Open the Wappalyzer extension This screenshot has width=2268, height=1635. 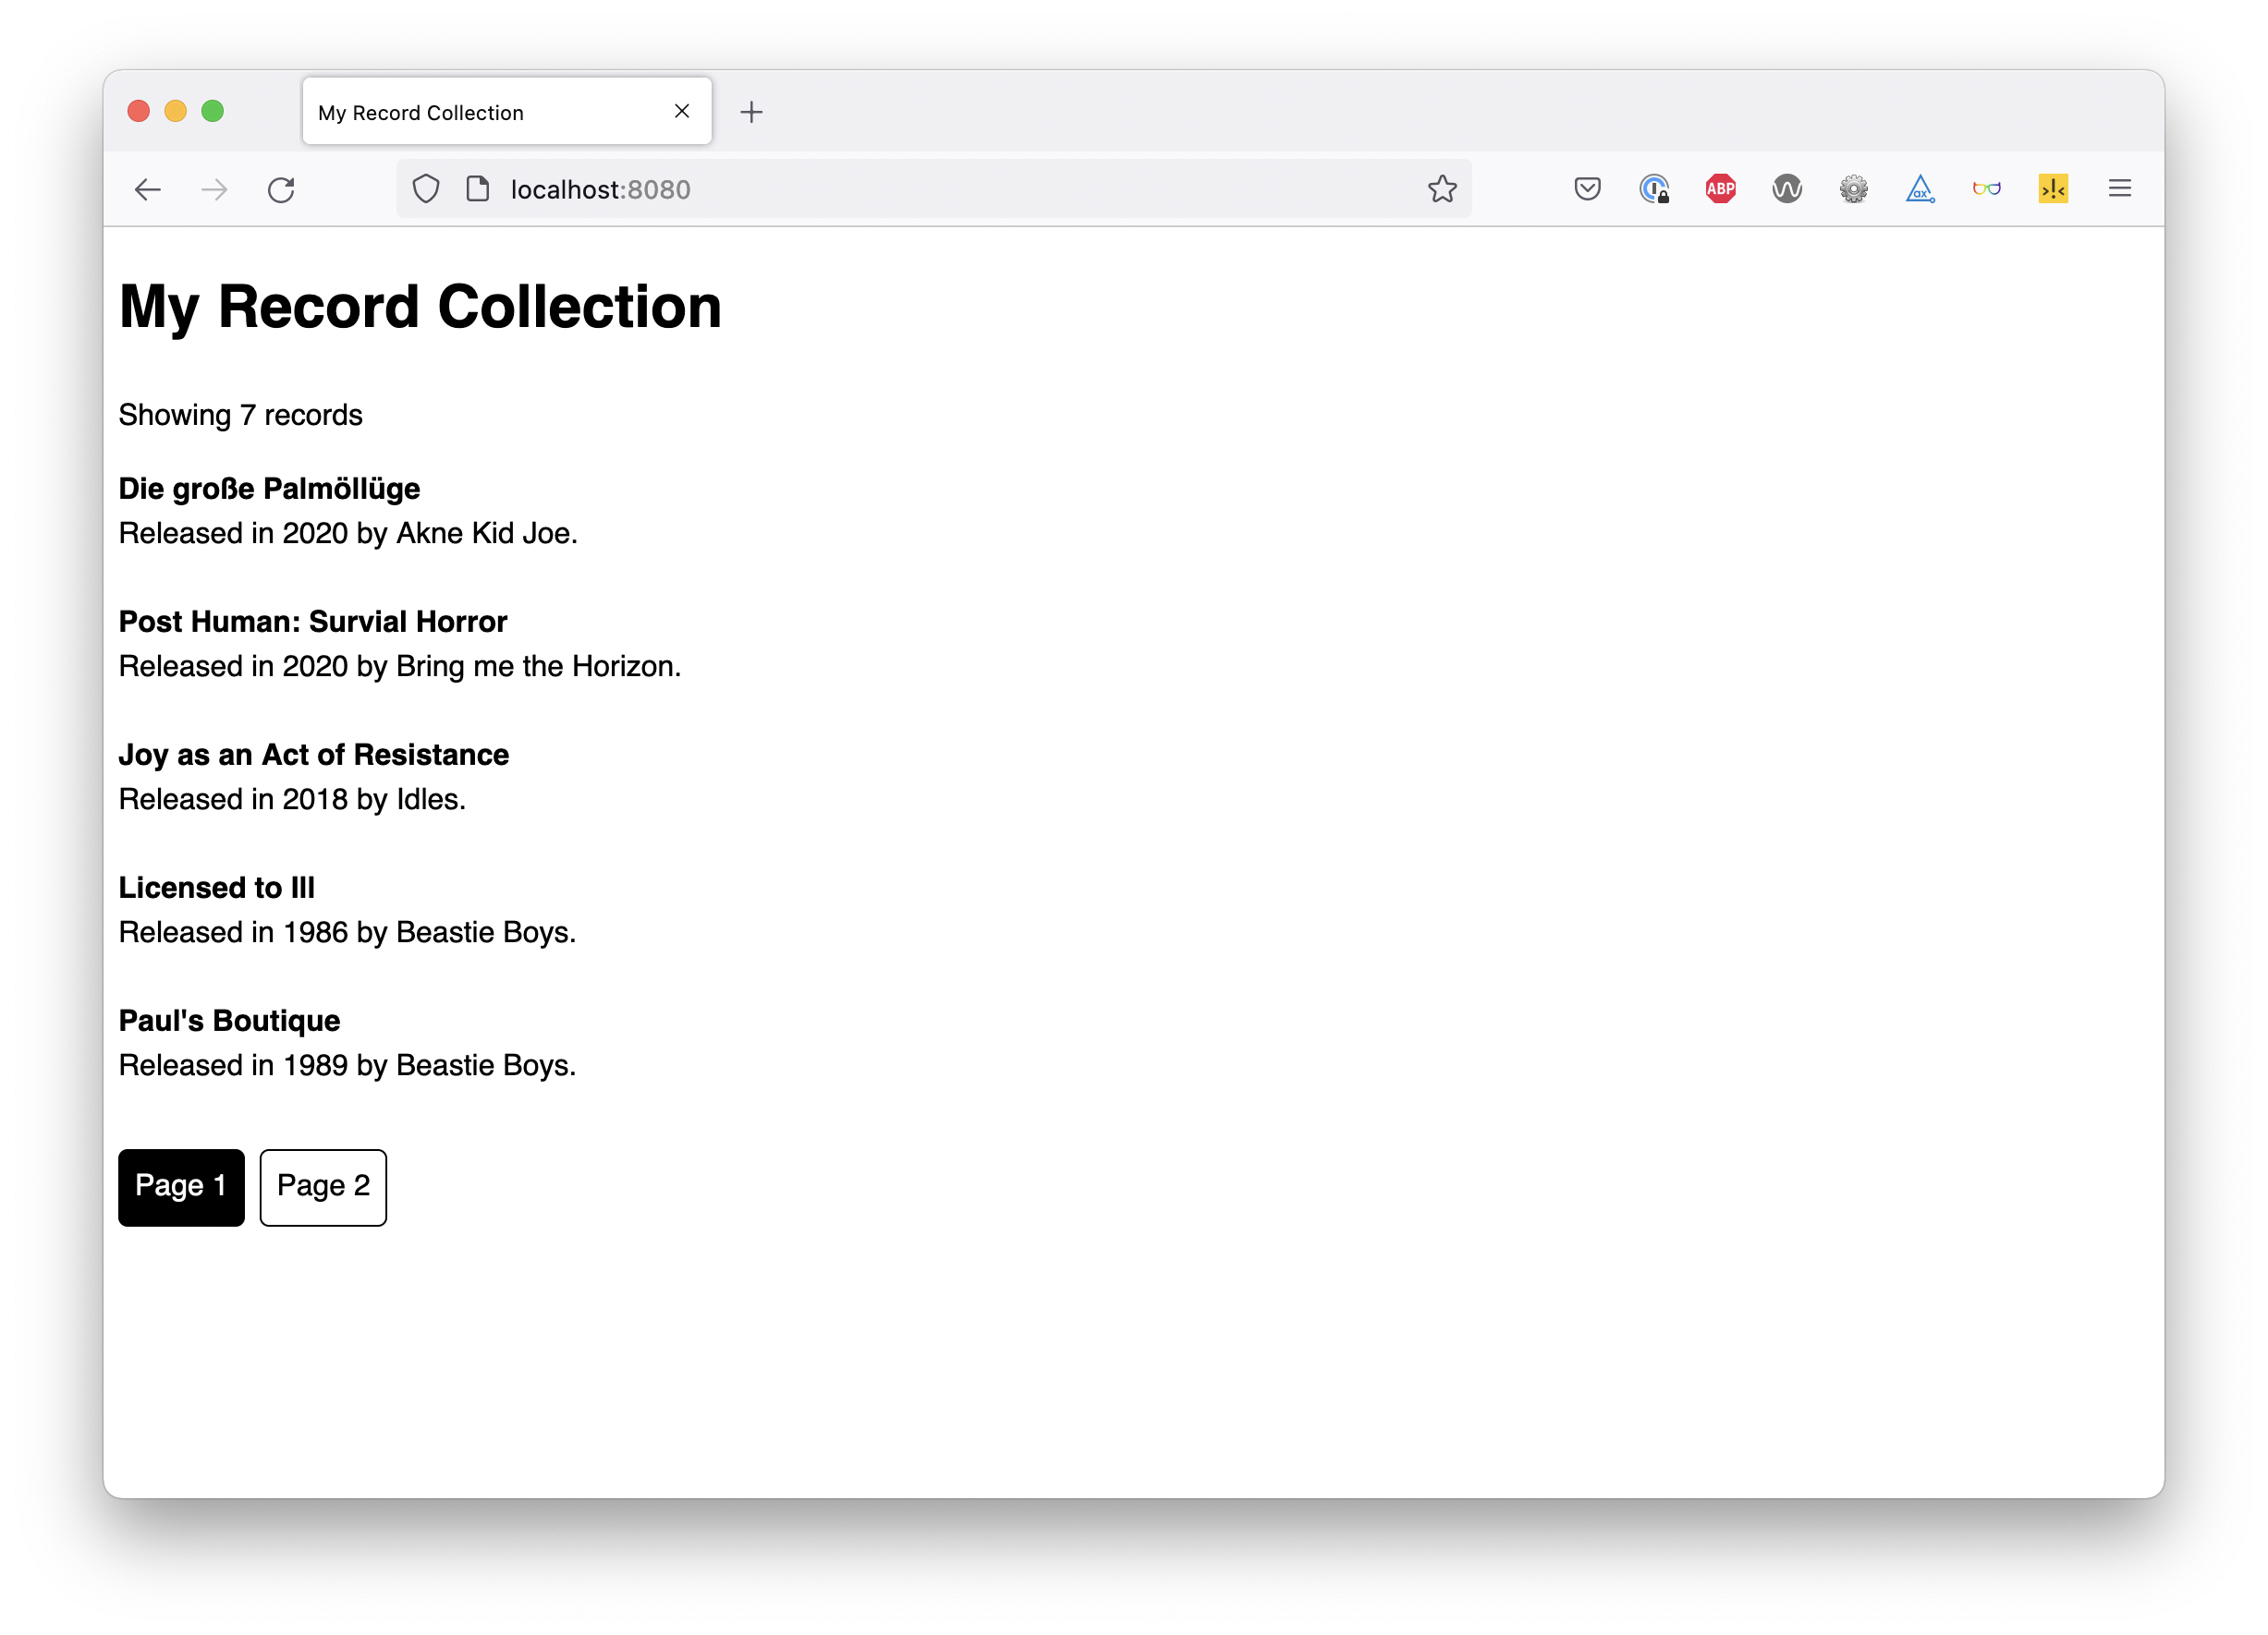click(1787, 188)
